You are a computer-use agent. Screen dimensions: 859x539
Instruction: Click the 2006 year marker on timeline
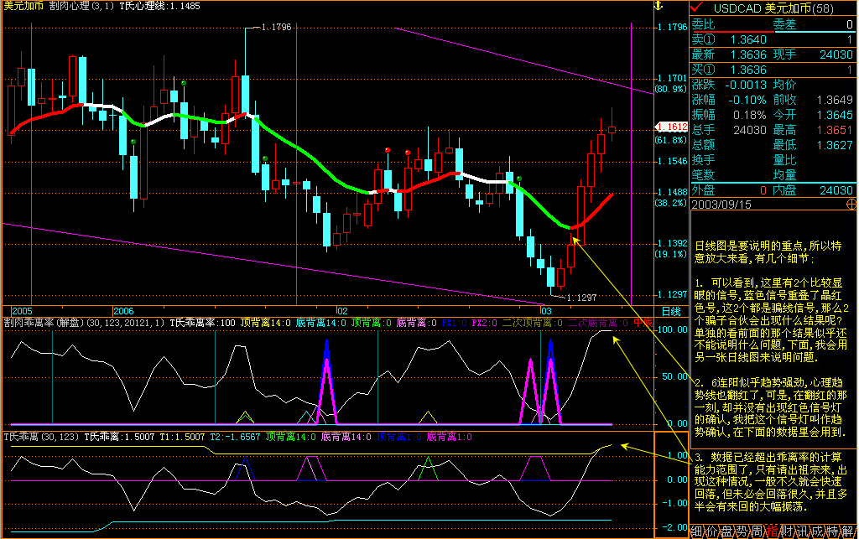coord(123,310)
